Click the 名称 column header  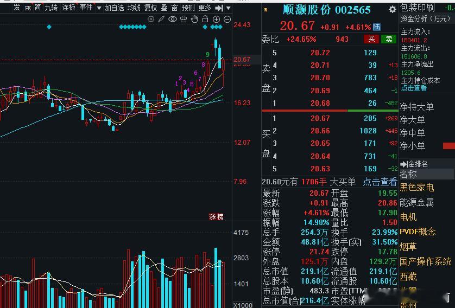pos(408,174)
